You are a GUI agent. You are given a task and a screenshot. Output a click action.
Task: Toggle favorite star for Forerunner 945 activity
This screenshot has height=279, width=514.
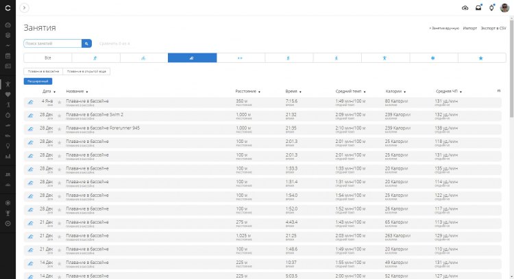[60, 129]
